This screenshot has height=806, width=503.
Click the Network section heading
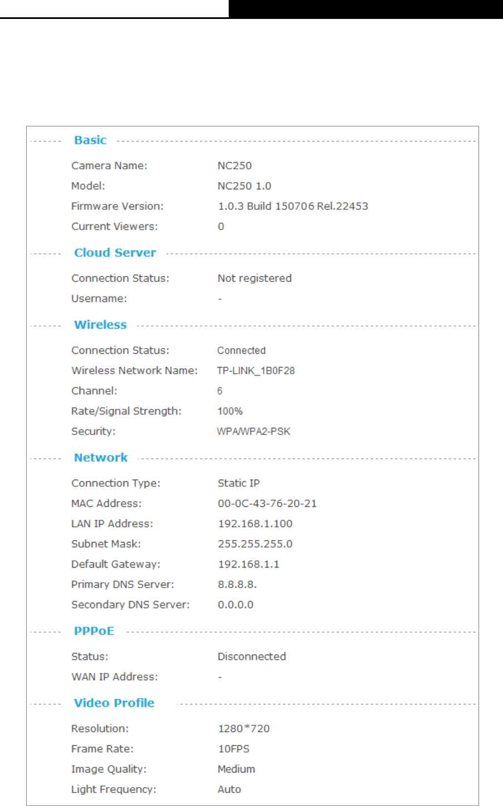(101, 458)
